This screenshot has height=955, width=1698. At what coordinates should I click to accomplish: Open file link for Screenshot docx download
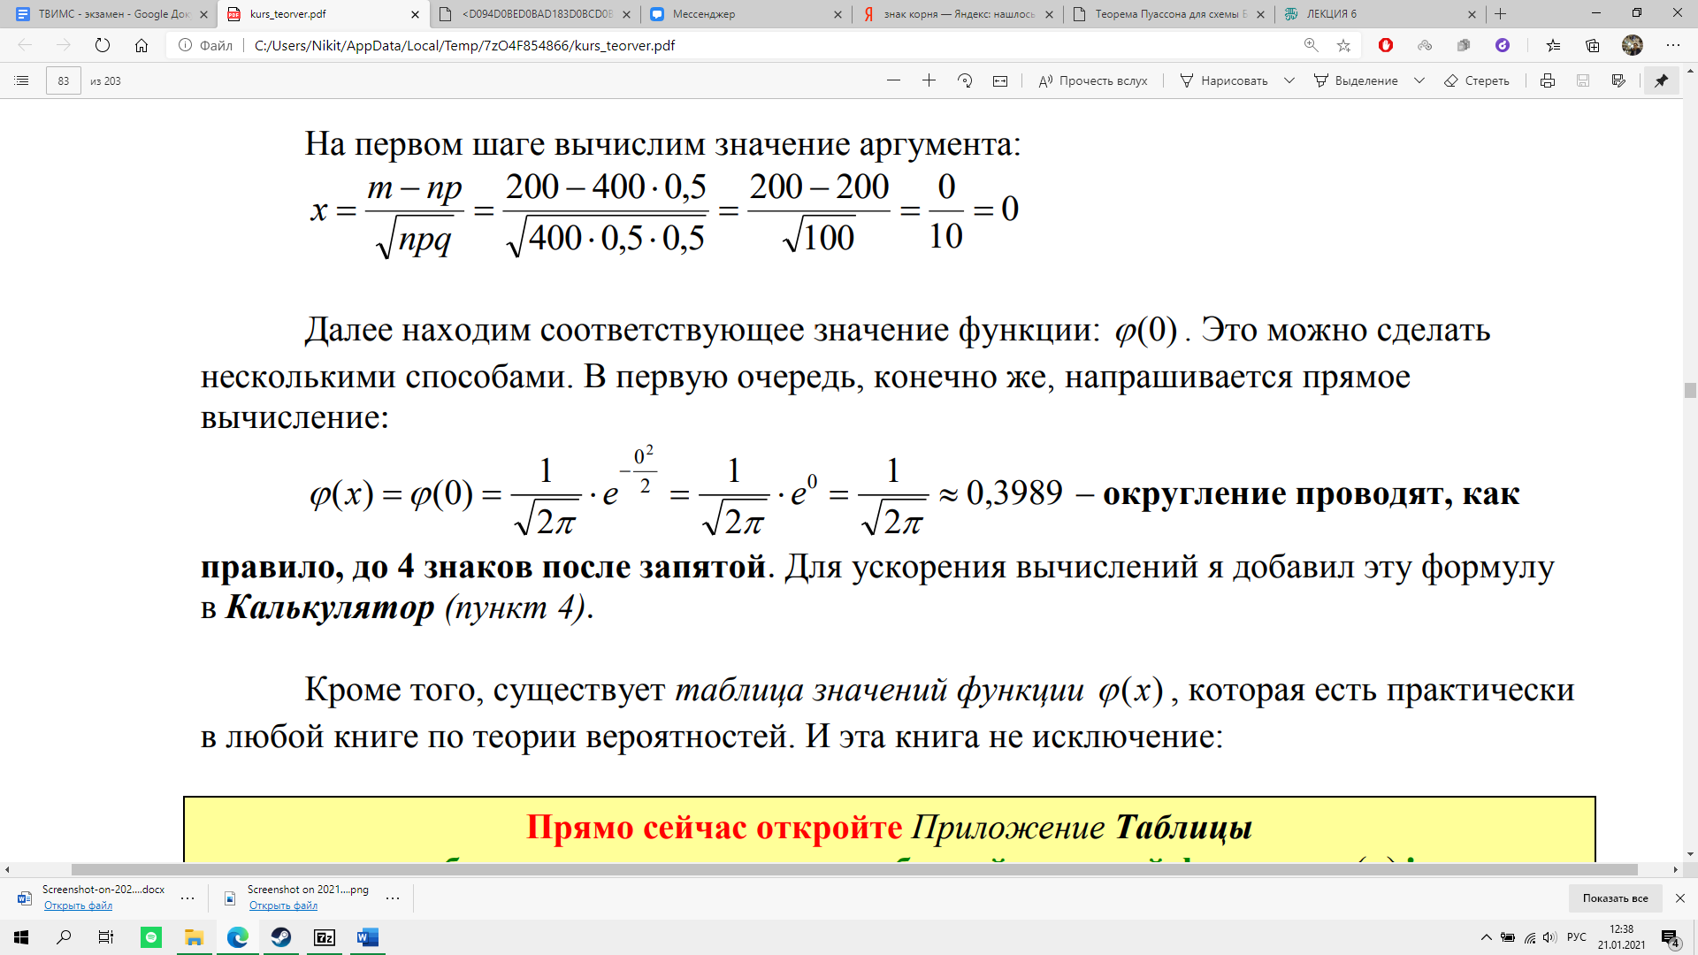78,905
